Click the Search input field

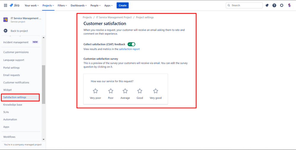pyautogui.click(x=244, y=5)
